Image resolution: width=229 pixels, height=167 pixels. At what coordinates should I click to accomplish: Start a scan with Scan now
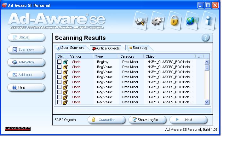pos(26,50)
